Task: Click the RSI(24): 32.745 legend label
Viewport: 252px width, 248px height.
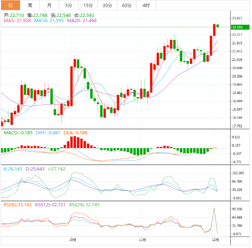Action: [86, 204]
